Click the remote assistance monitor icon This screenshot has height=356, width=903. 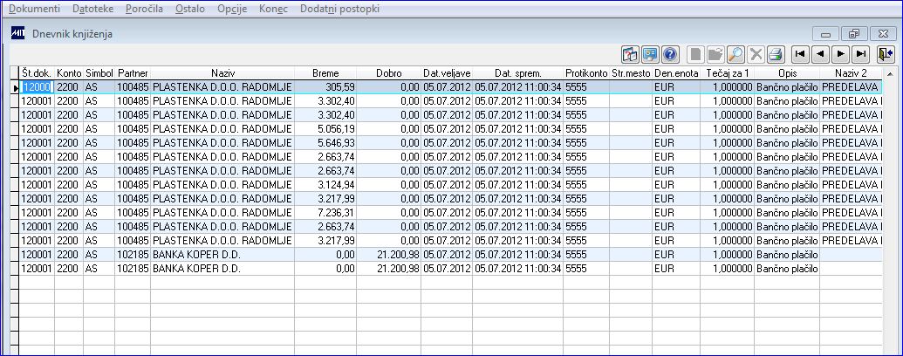650,55
